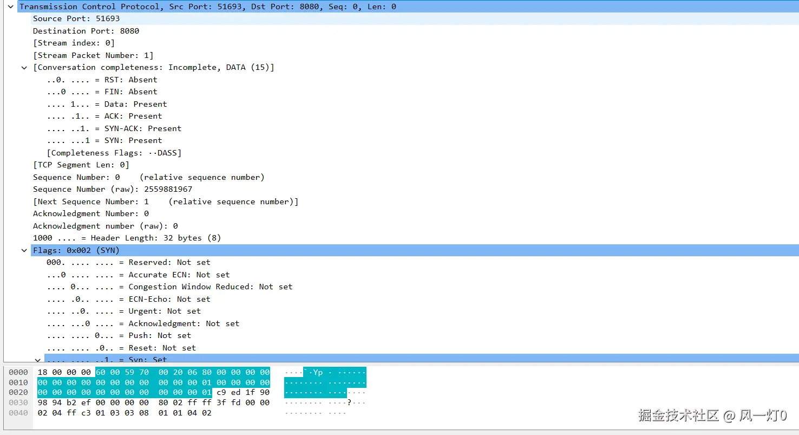Select the Acknowledgment: Not set flag row
This screenshot has height=435, width=799.
coord(422,323)
